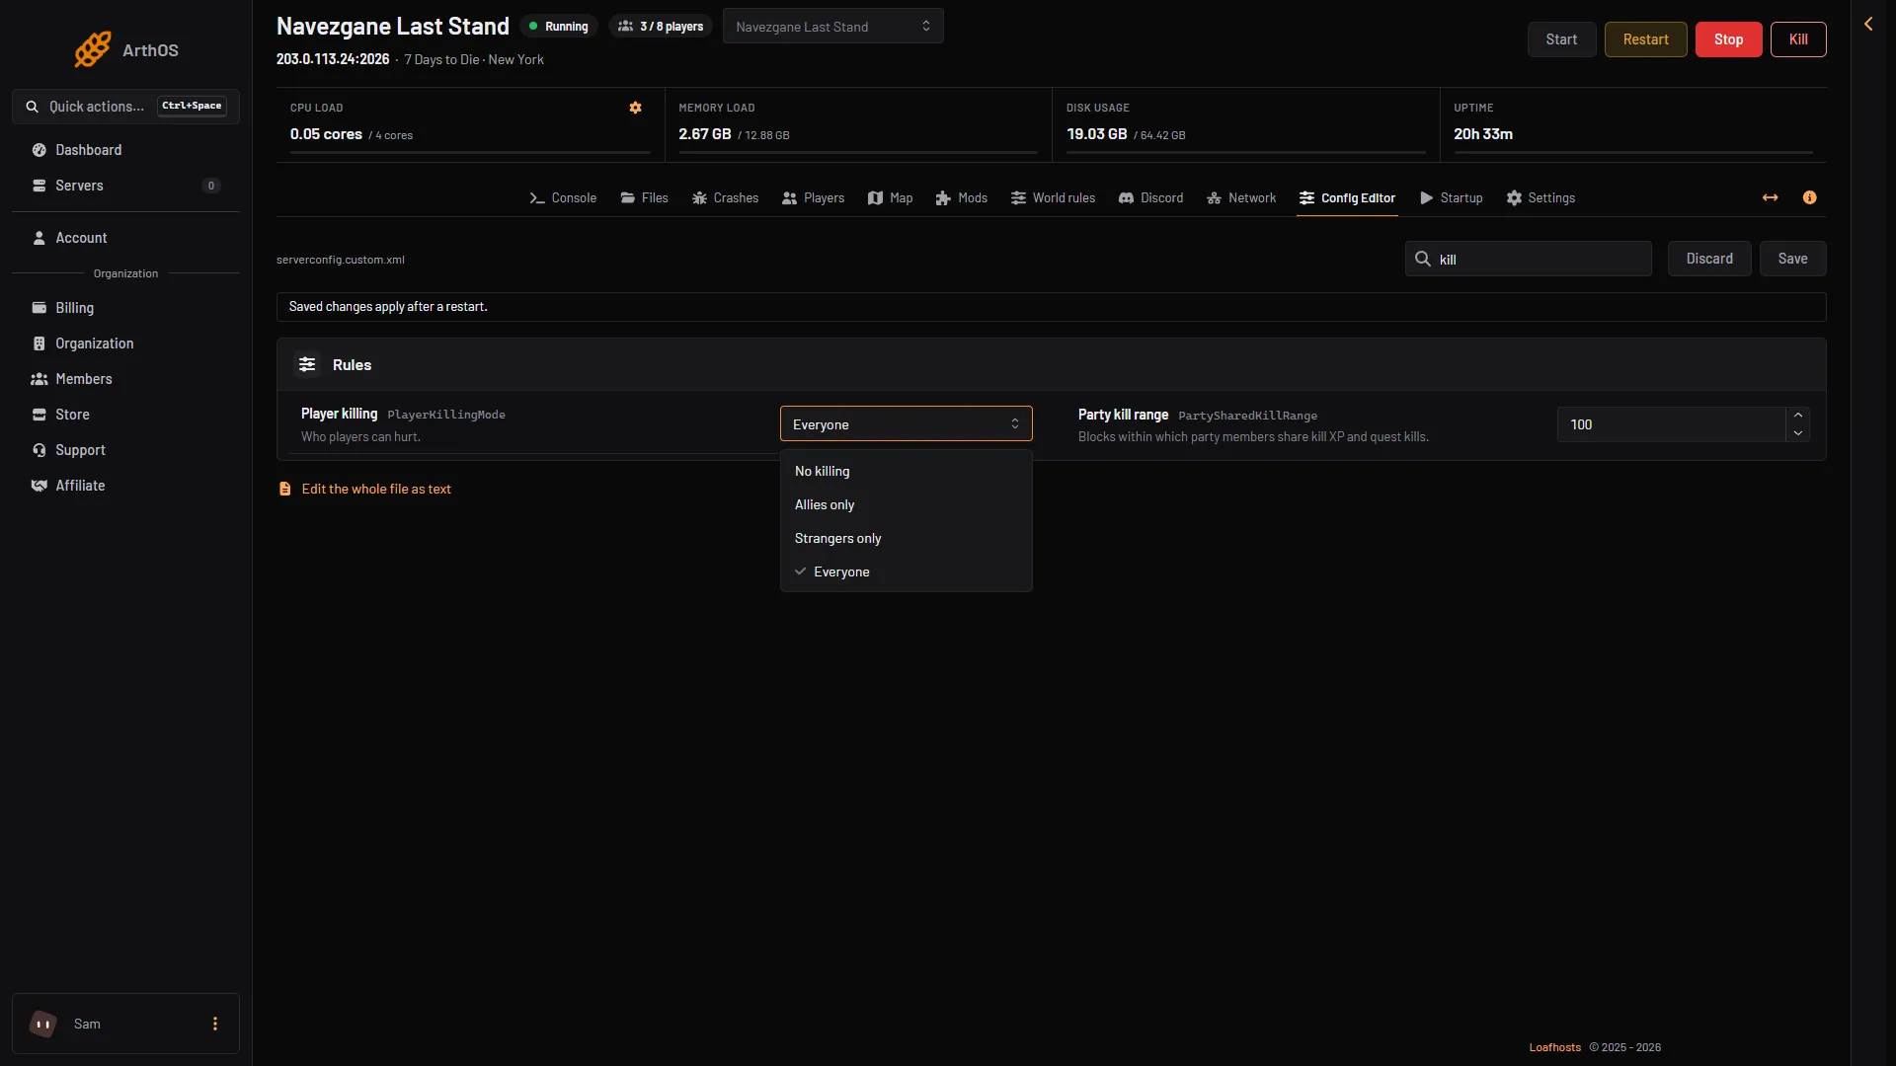
Task: Open Sam's user three-dot menu
Action: coord(215,1024)
